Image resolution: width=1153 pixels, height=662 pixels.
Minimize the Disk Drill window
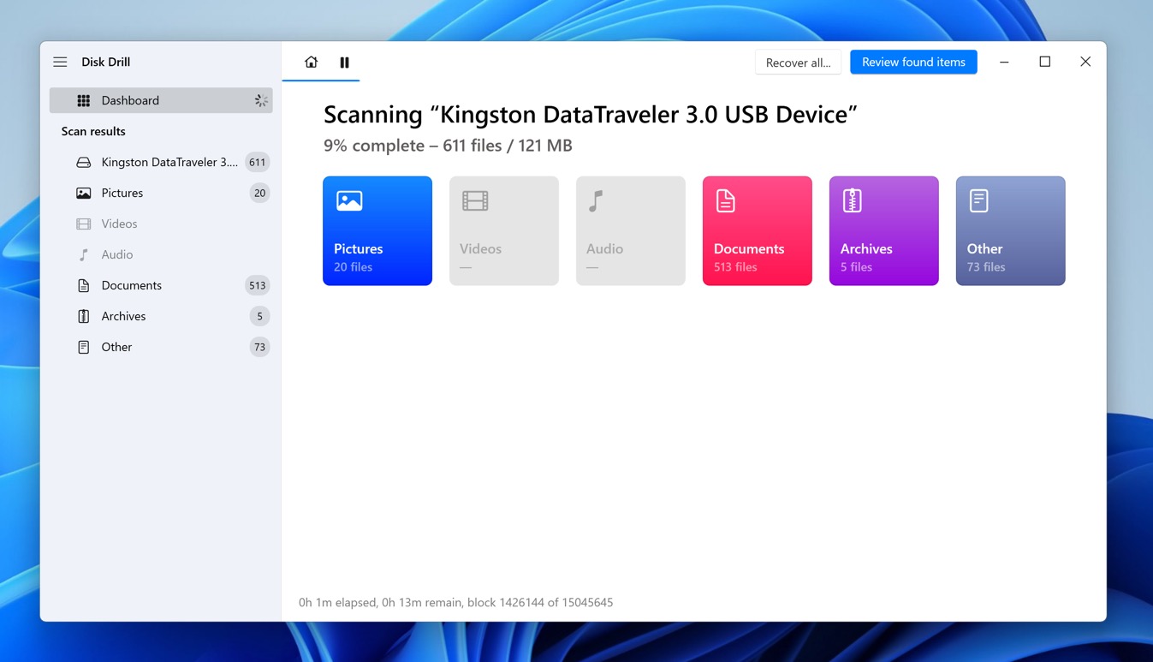point(1004,62)
